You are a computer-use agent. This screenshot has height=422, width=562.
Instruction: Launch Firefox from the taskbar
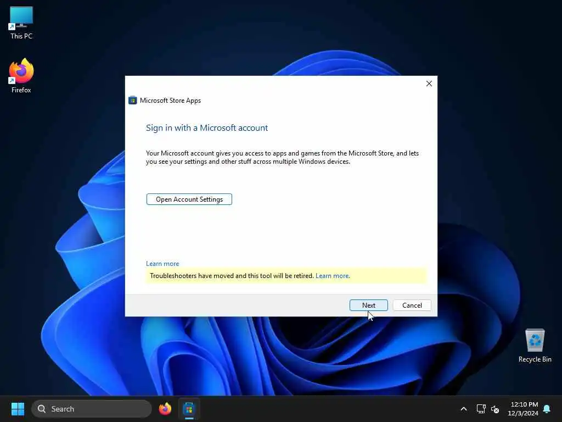[165, 409]
